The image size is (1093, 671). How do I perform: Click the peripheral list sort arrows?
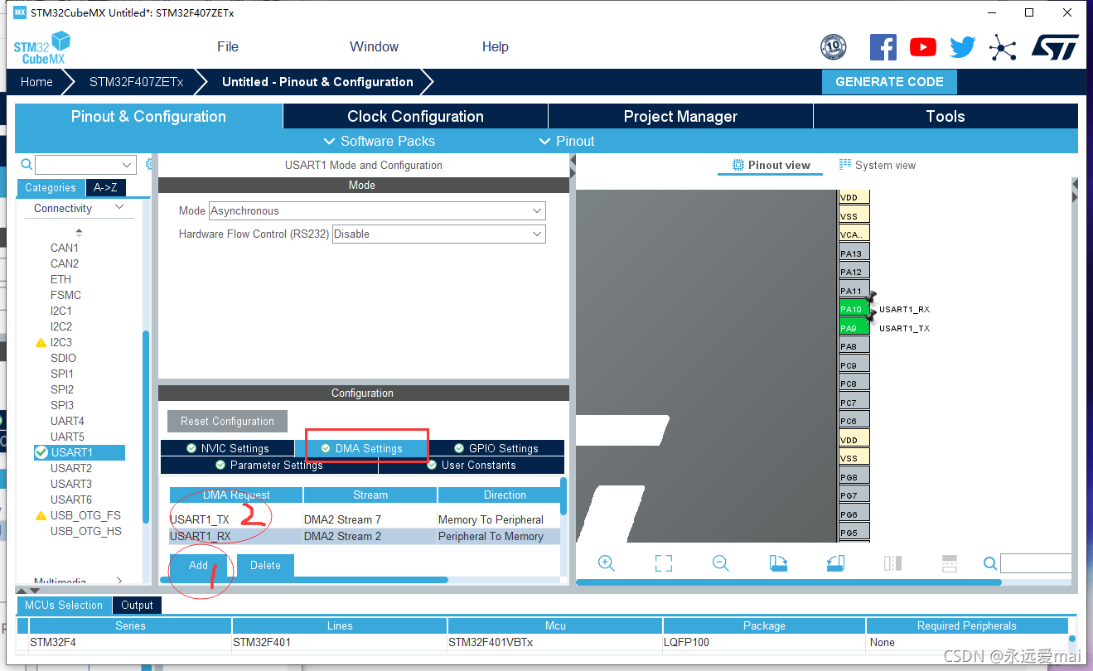pos(79,232)
